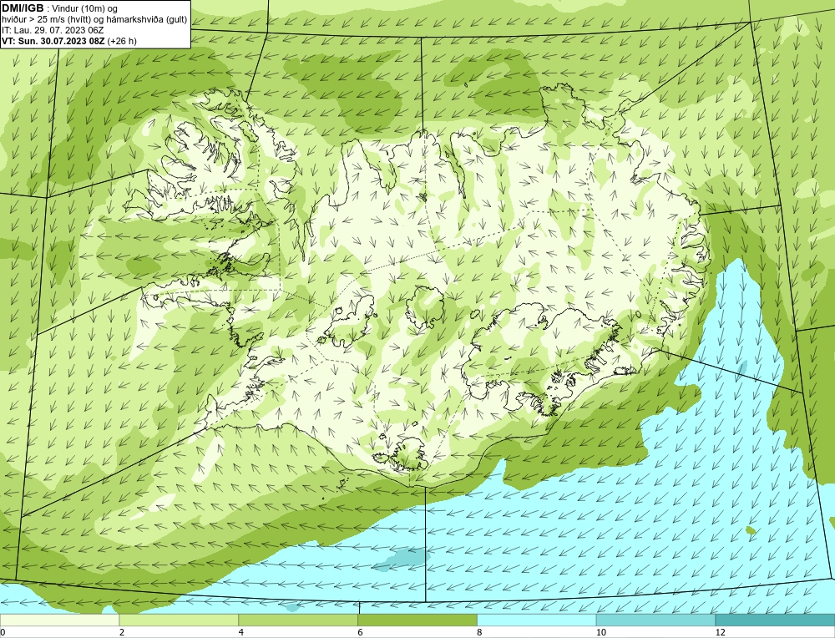Click the 'VT: Sun. 30.07.2023 08Z' line
The image size is (835, 638).
pos(53,41)
